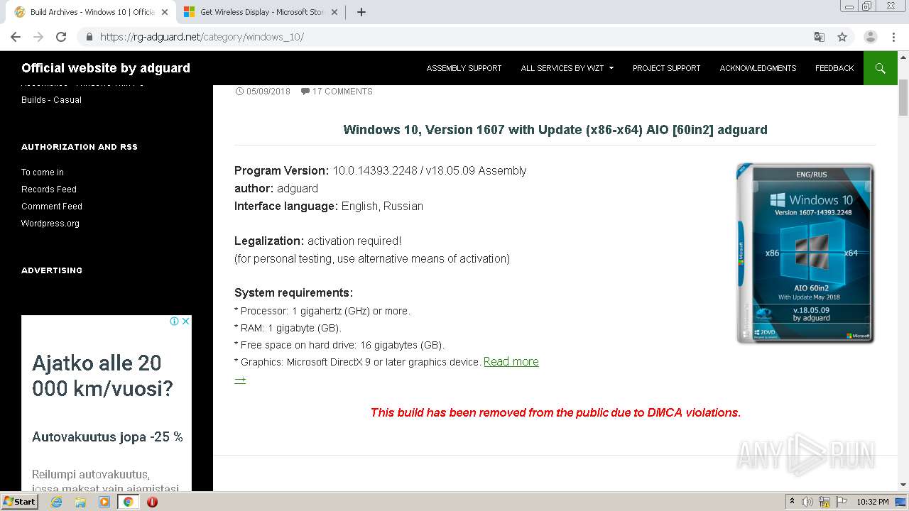909x511 pixels.
Task: Switch to Get Wireless Display tab
Action: point(261,12)
